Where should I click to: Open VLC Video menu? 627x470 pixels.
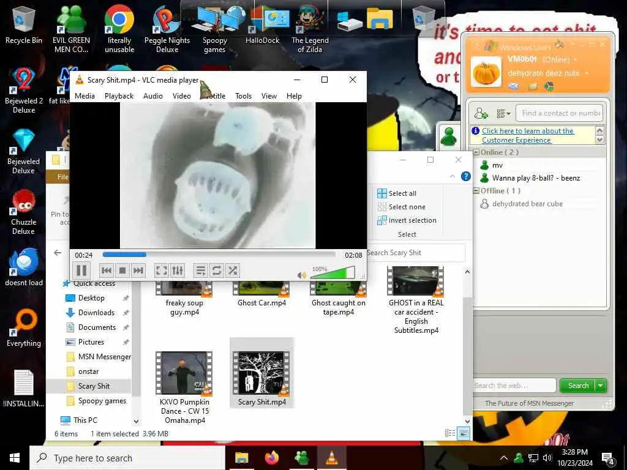[x=181, y=96]
